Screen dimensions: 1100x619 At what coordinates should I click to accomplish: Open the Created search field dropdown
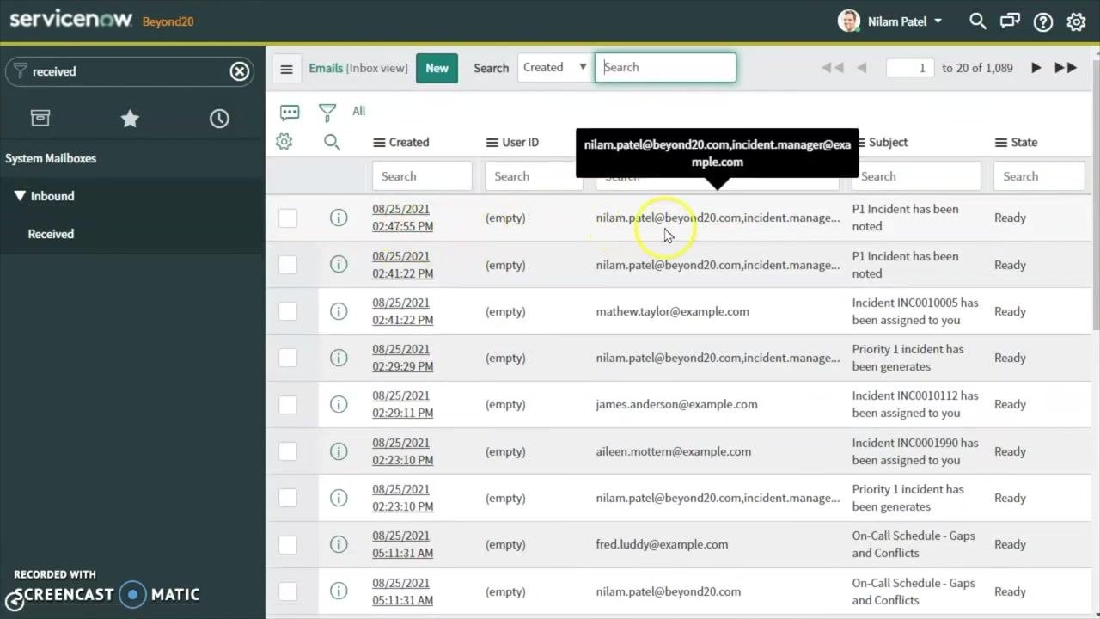(554, 68)
